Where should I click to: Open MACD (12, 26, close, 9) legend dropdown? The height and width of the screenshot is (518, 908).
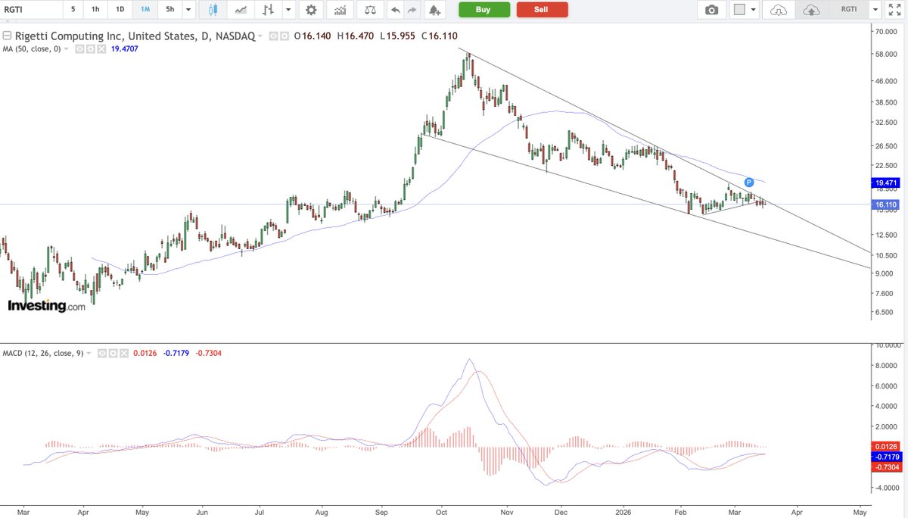click(x=90, y=353)
